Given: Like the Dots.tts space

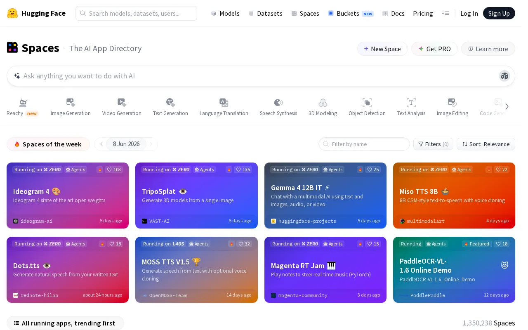Looking at the screenshot, I should (115, 244).
